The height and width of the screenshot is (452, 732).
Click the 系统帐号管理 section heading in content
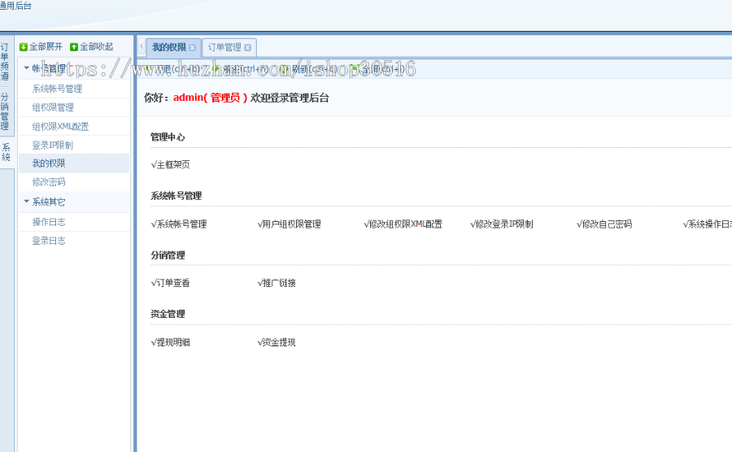click(176, 196)
